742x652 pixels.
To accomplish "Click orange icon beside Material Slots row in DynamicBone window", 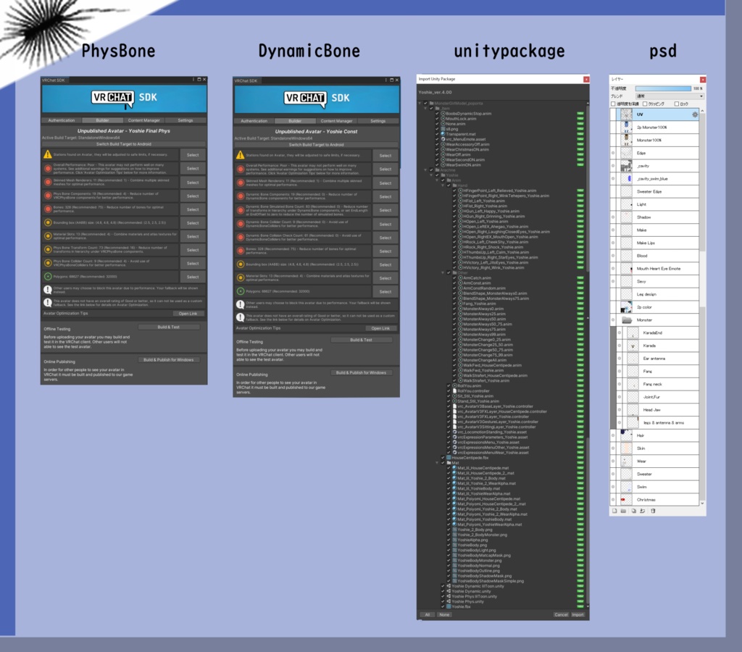I will pos(241,277).
